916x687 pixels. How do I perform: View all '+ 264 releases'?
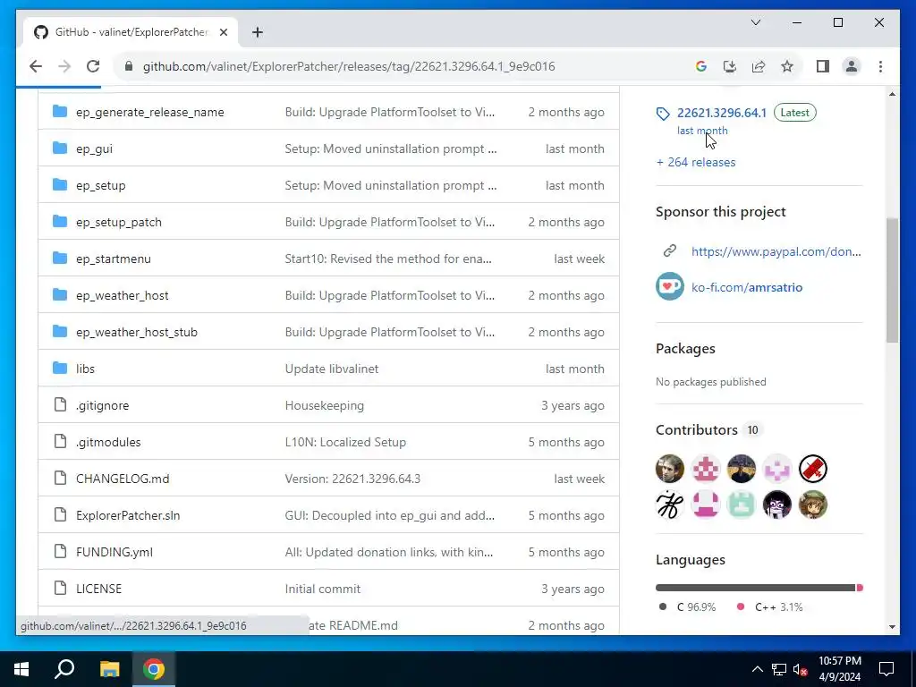(x=696, y=163)
